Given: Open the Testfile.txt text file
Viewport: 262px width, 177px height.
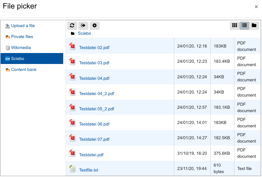Looking at the screenshot, I should (x=88, y=170).
